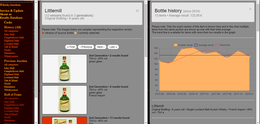Toggle Auction result legend in chart
The height and width of the screenshot is (124, 260).
(183, 45)
